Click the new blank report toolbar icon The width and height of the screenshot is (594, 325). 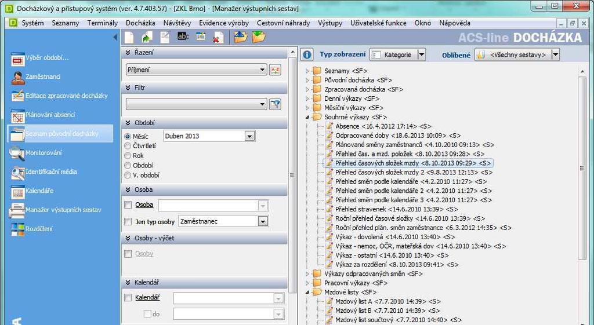[x=129, y=37]
